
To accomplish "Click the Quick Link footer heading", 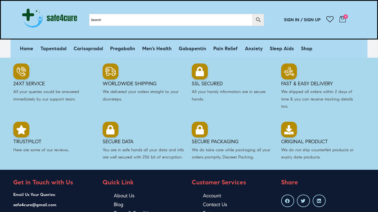I will tap(118, 182).
